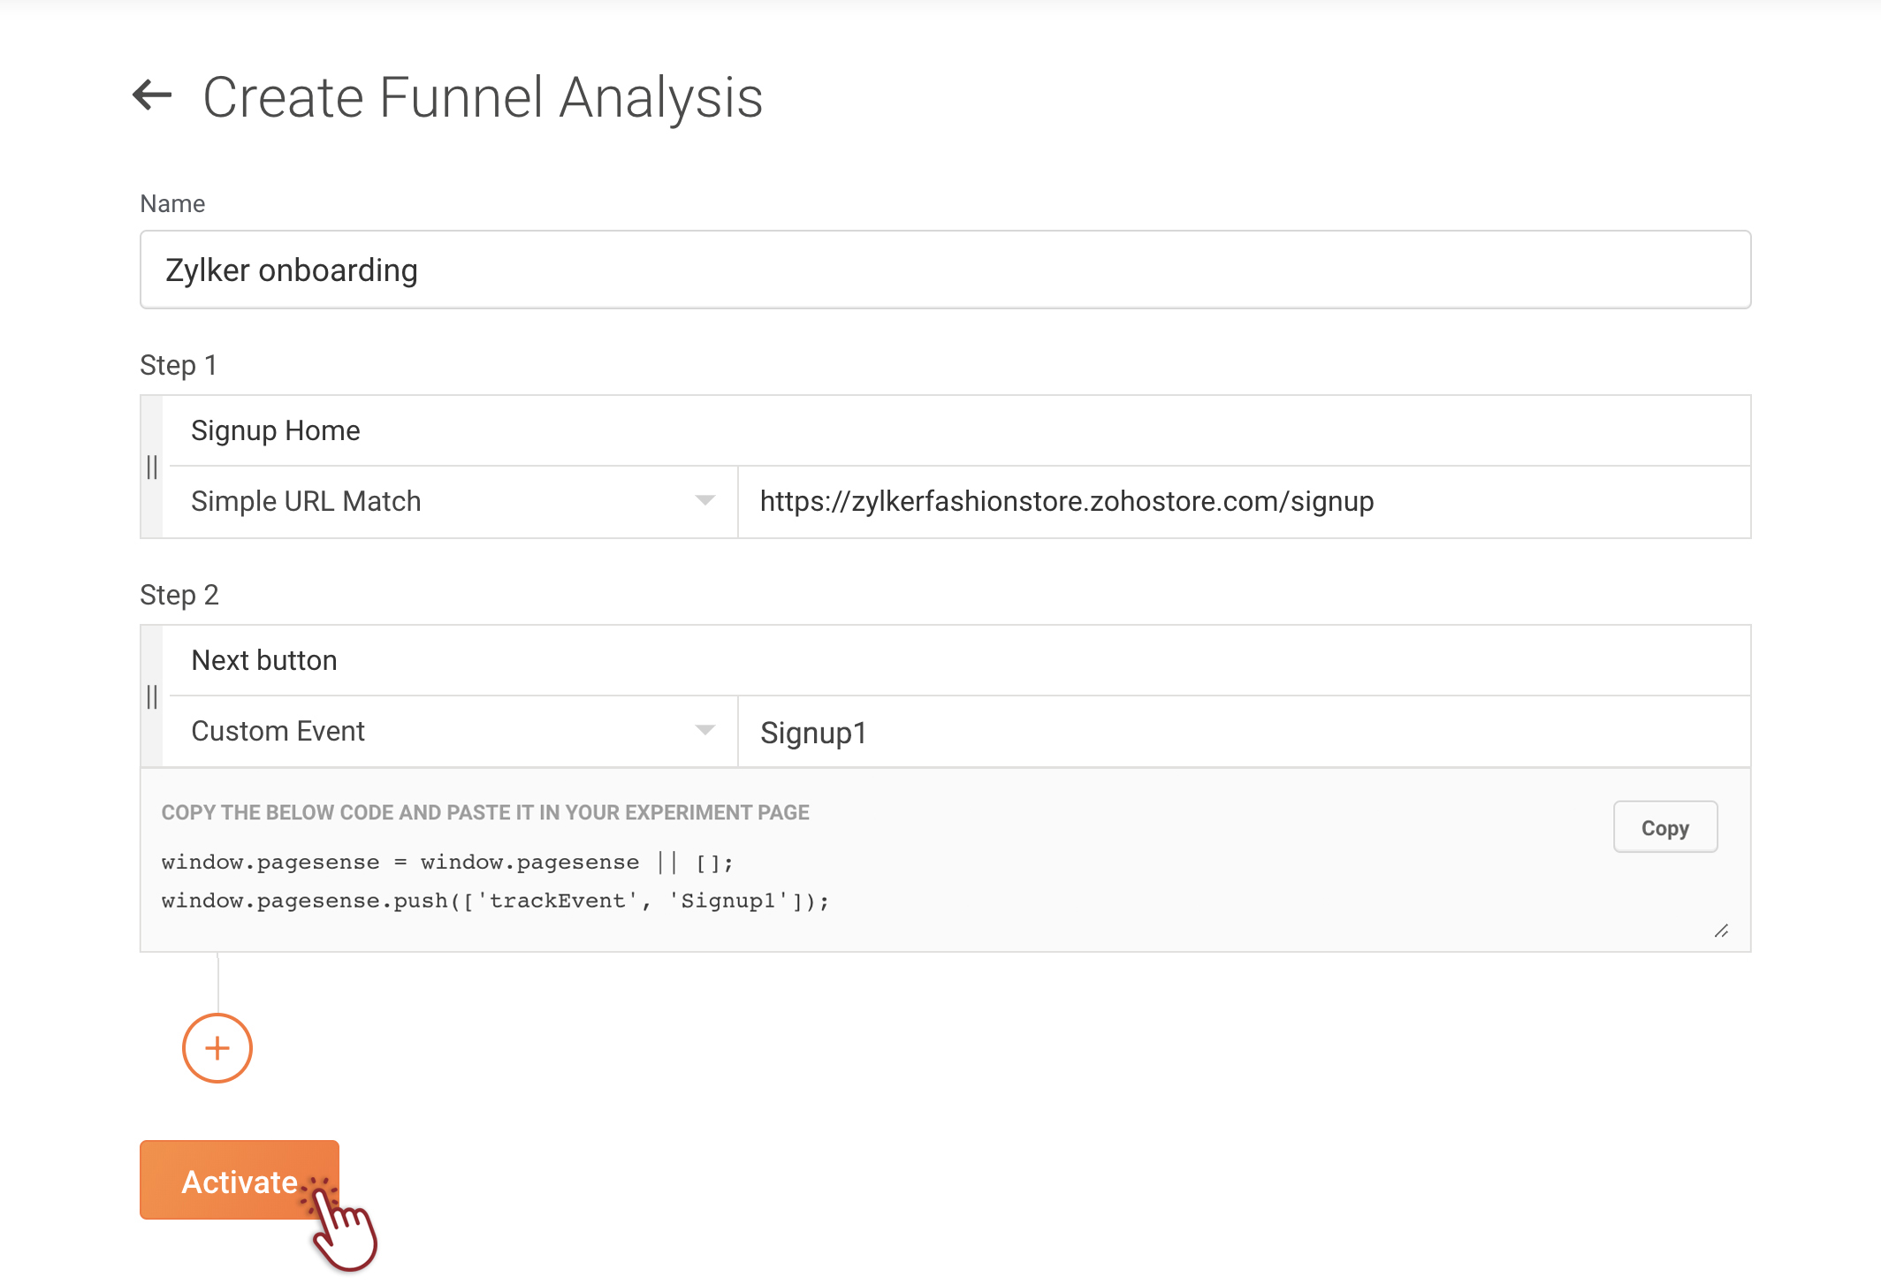Click the back arrow beside Create Funnel Analysis

coord(152,95)
